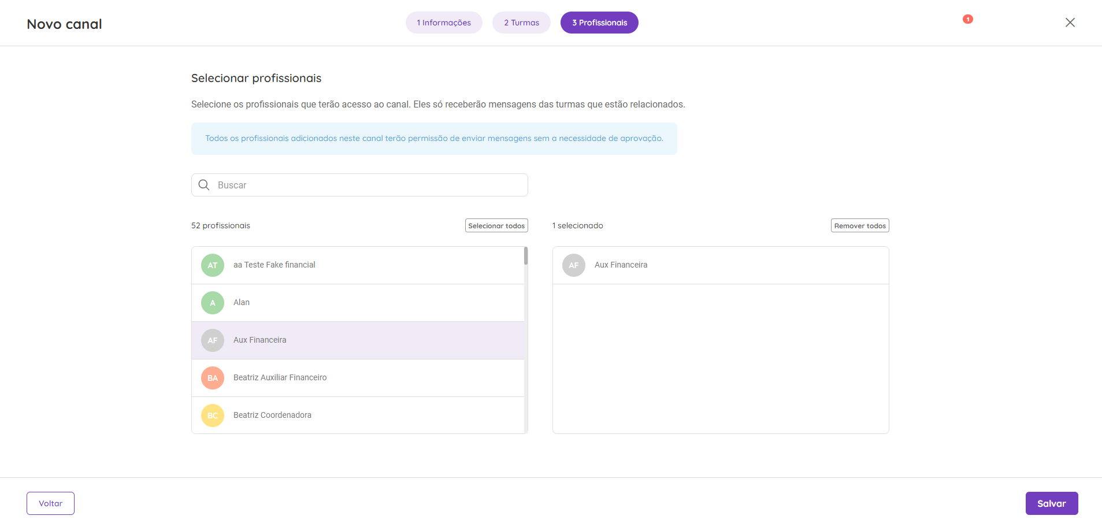Click the Selecionar profissionais heading
The height and width of the screenshot is (523, 1102).
pos(256,78)
